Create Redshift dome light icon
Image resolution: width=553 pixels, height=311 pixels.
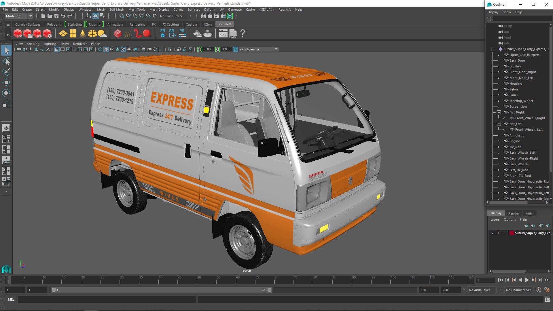point(92,34)
